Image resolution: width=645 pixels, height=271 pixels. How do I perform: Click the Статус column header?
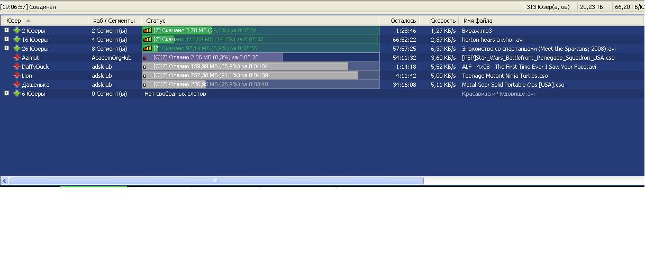(x=156, y=21)
